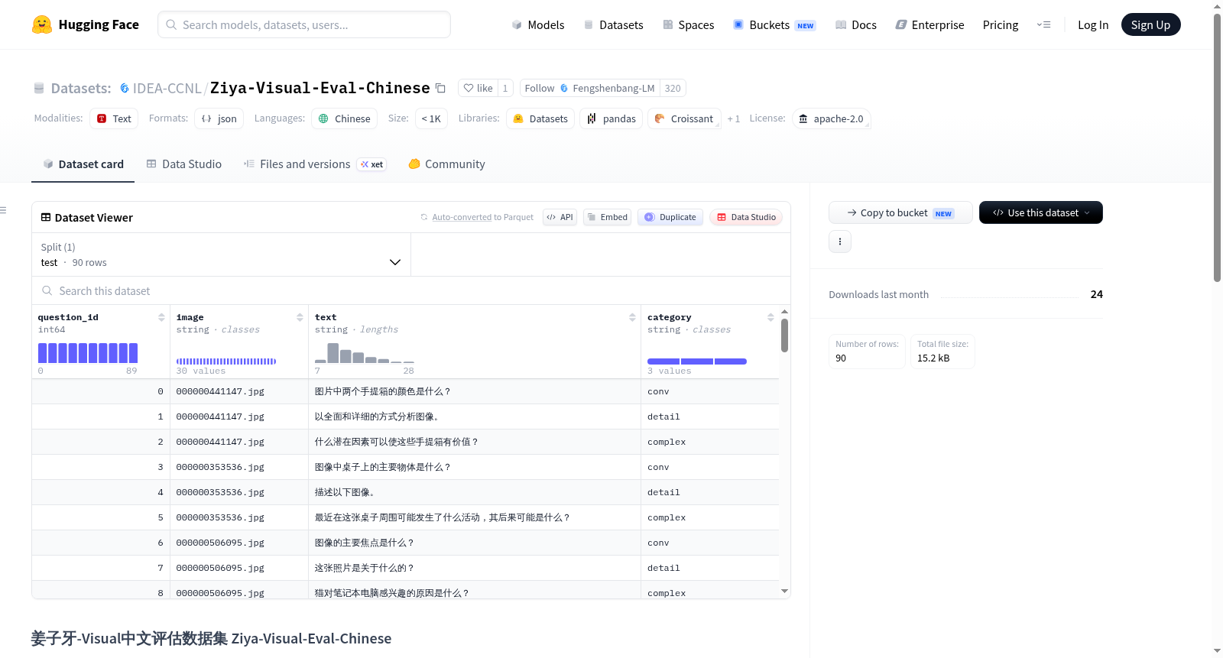Open the navigation overflow menu icon
Image resolution: width=1223 pixels, height=658 pixels.
tap(1043, 24)
